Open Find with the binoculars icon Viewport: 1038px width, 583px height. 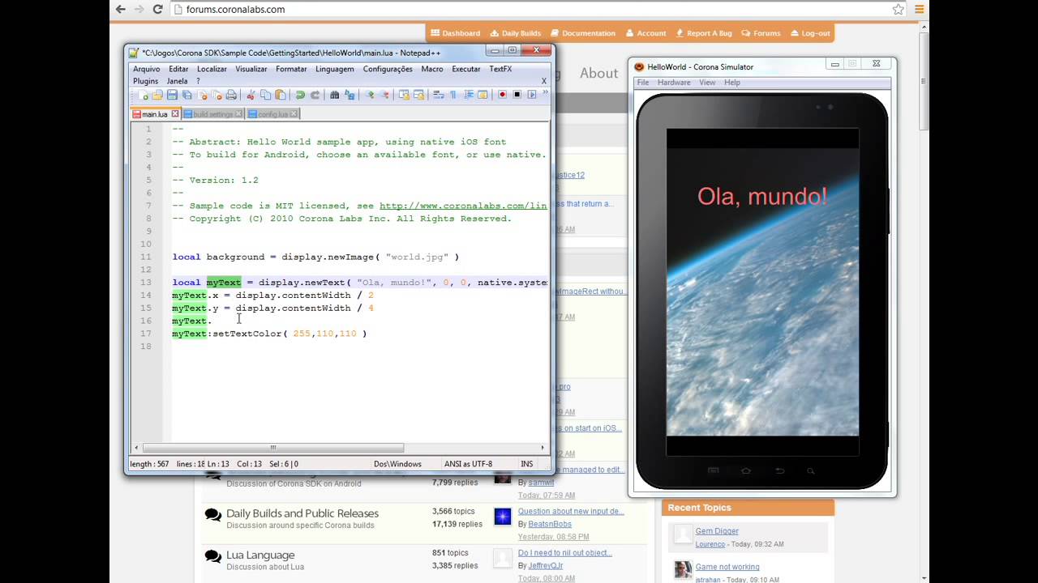click(335, 95)
